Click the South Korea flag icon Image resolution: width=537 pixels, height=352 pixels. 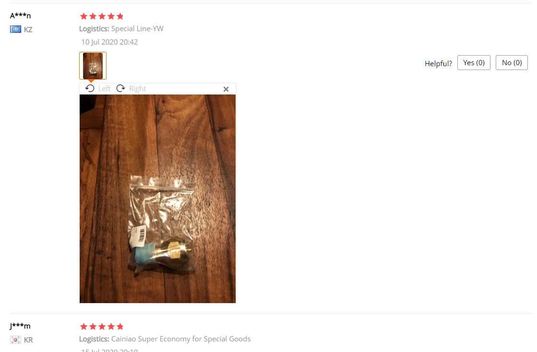(x=15, y=340)
